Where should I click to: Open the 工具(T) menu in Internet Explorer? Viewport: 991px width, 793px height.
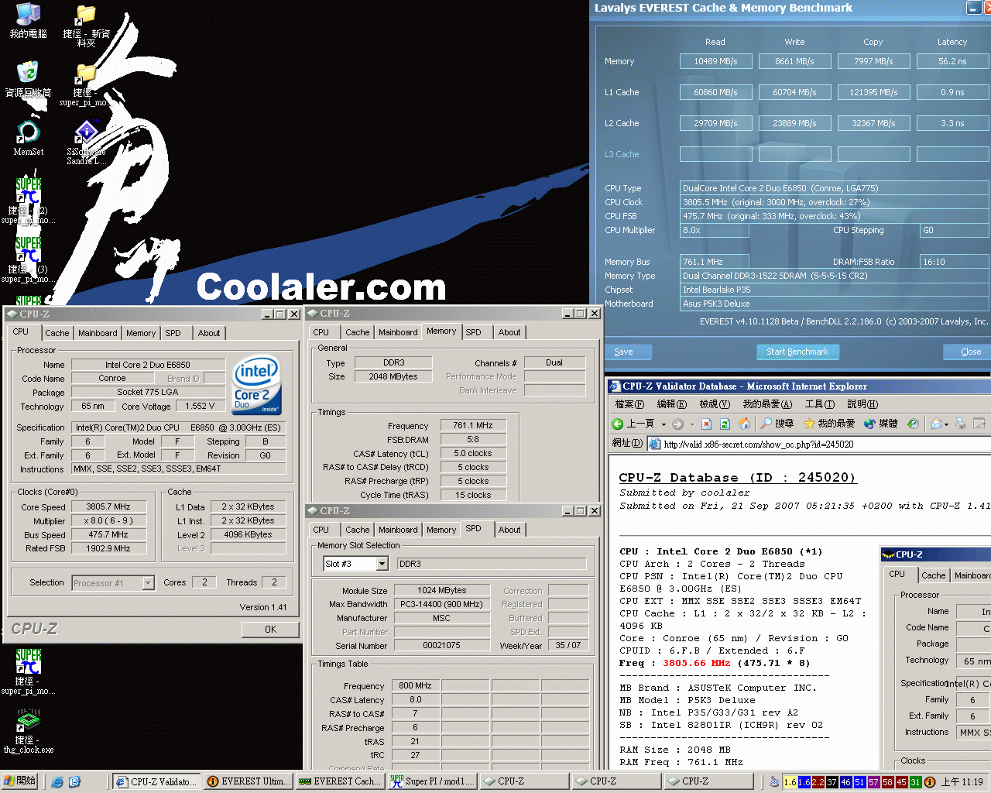click(821, 404)
